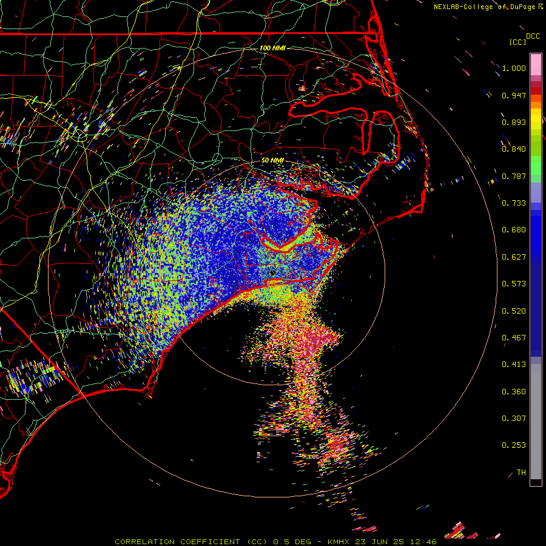Click the 100 NMI range ring label

pos(272,48)
